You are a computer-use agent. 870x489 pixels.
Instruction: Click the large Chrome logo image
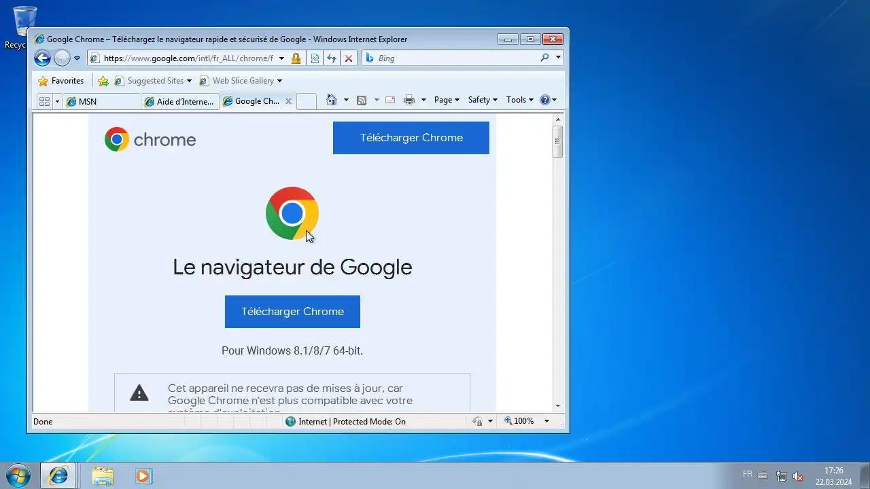click(292, 213)
